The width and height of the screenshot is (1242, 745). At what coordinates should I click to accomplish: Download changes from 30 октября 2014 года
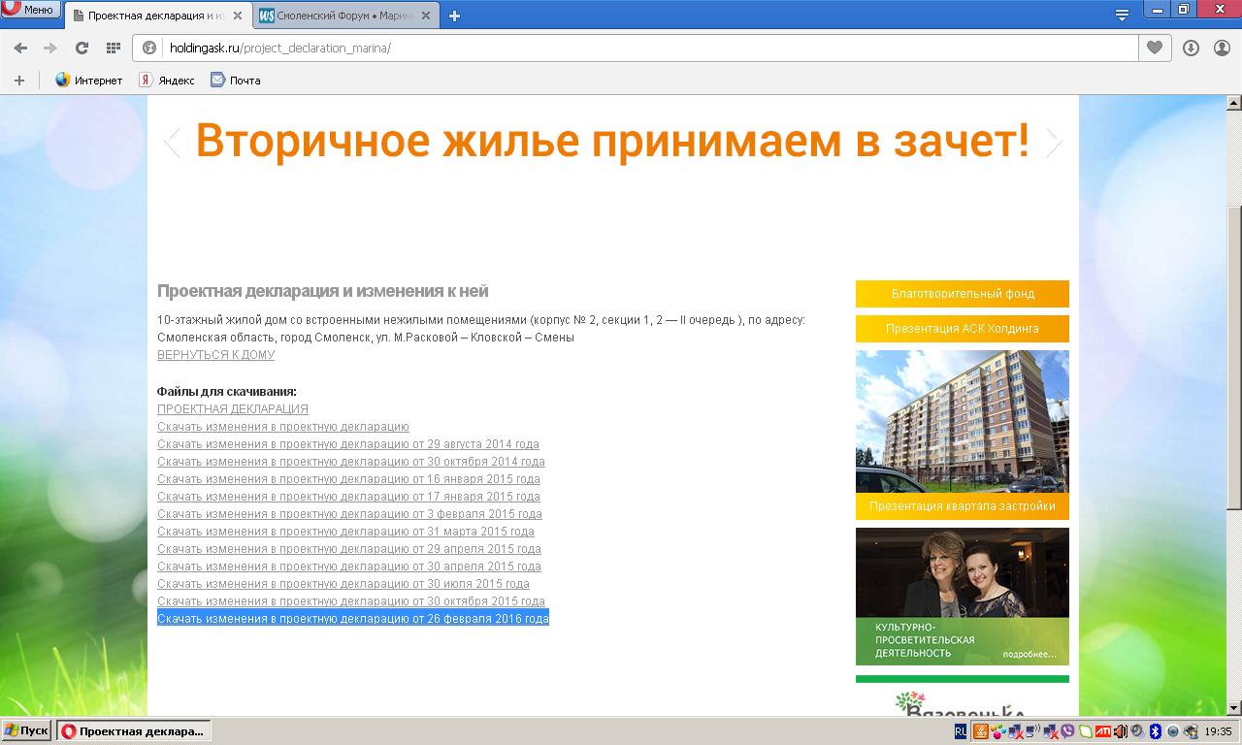[x=351, y=462]
